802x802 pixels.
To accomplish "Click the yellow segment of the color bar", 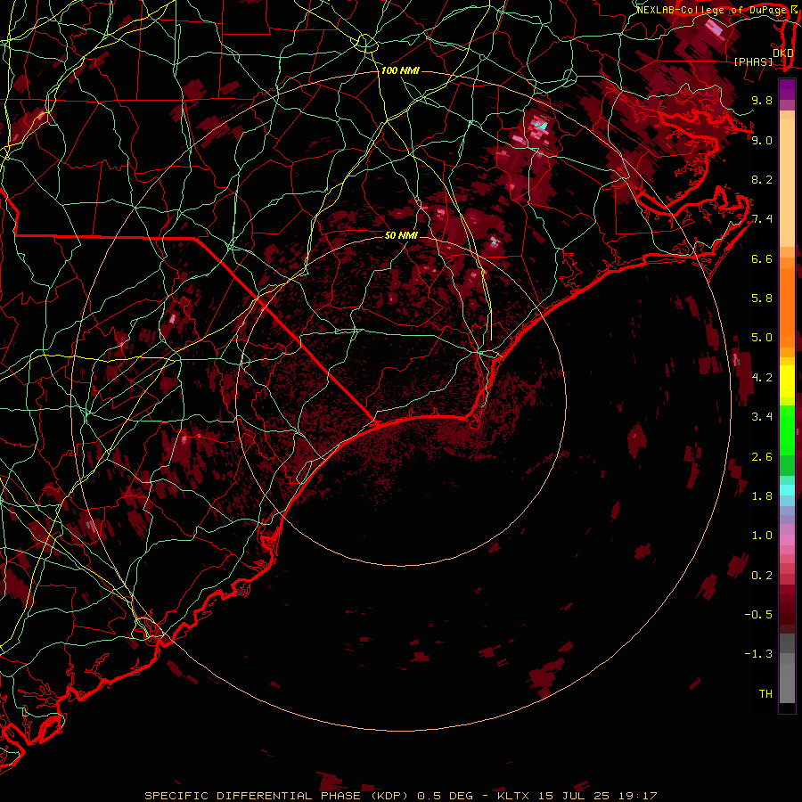I will pyautogui.click(x=787, y=381).
